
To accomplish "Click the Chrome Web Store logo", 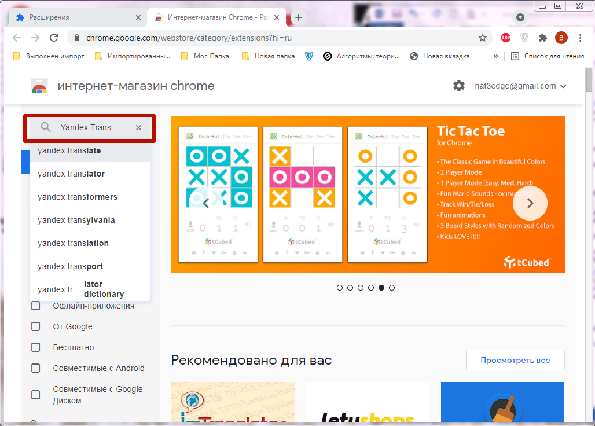I will [x=39, y=86].
